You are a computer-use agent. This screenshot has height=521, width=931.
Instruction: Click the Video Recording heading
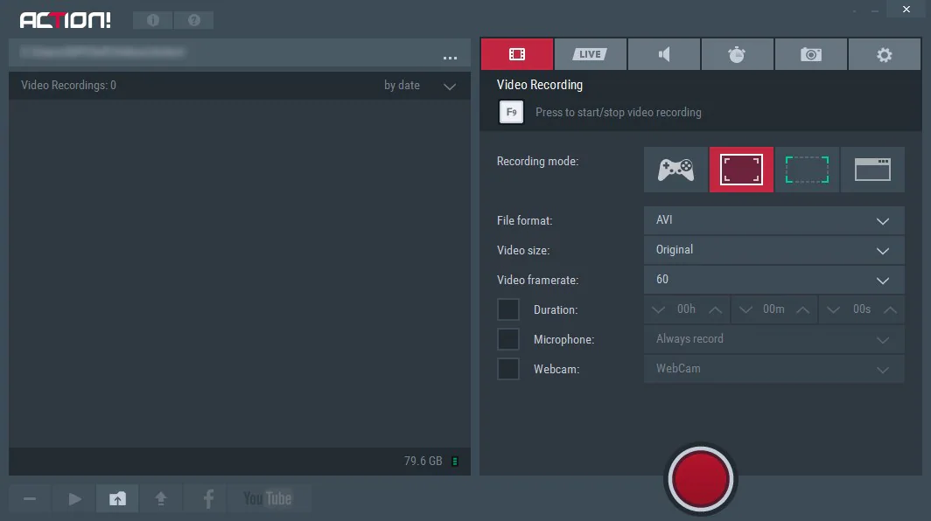(x=540, y=85)
